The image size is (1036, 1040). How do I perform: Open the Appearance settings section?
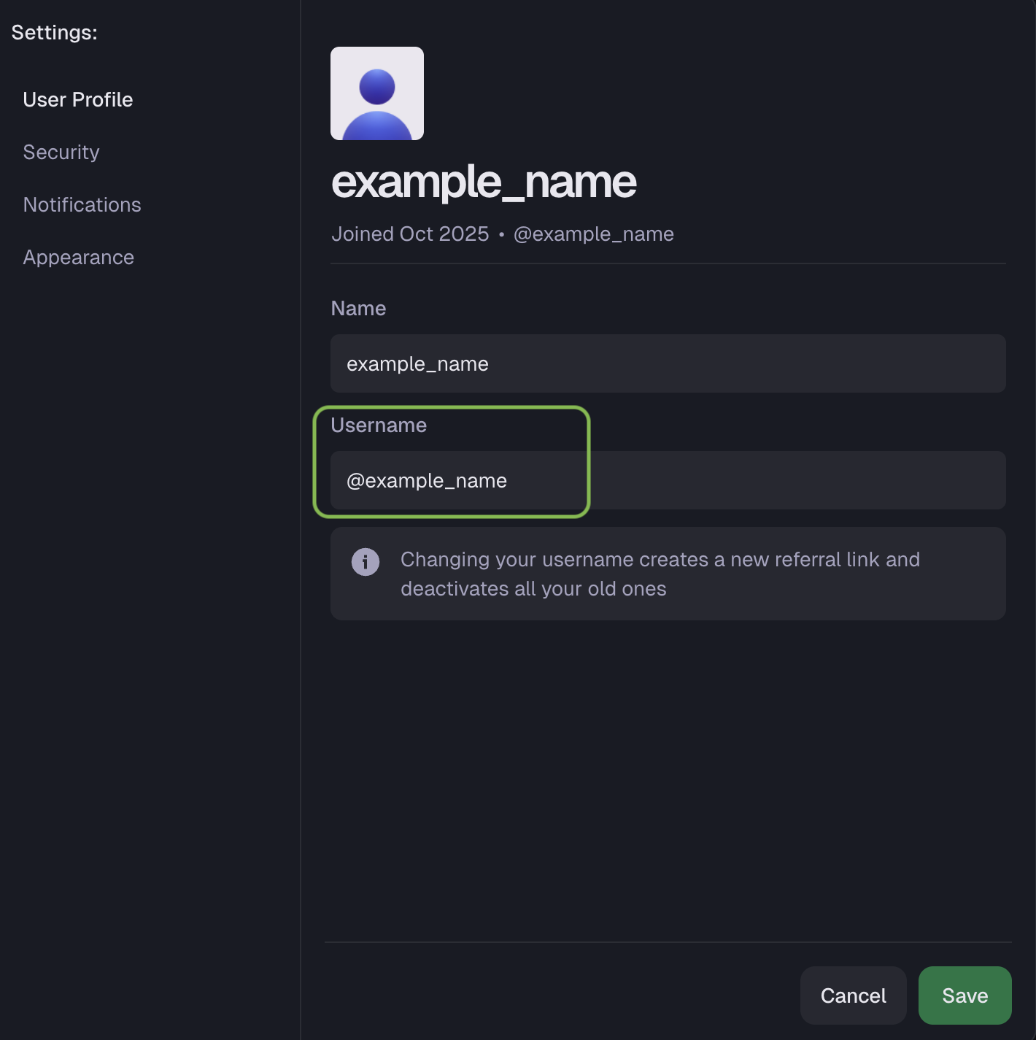click(x=79, y=258)
